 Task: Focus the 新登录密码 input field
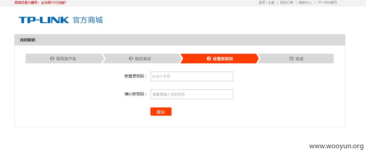tap(192, 76)
